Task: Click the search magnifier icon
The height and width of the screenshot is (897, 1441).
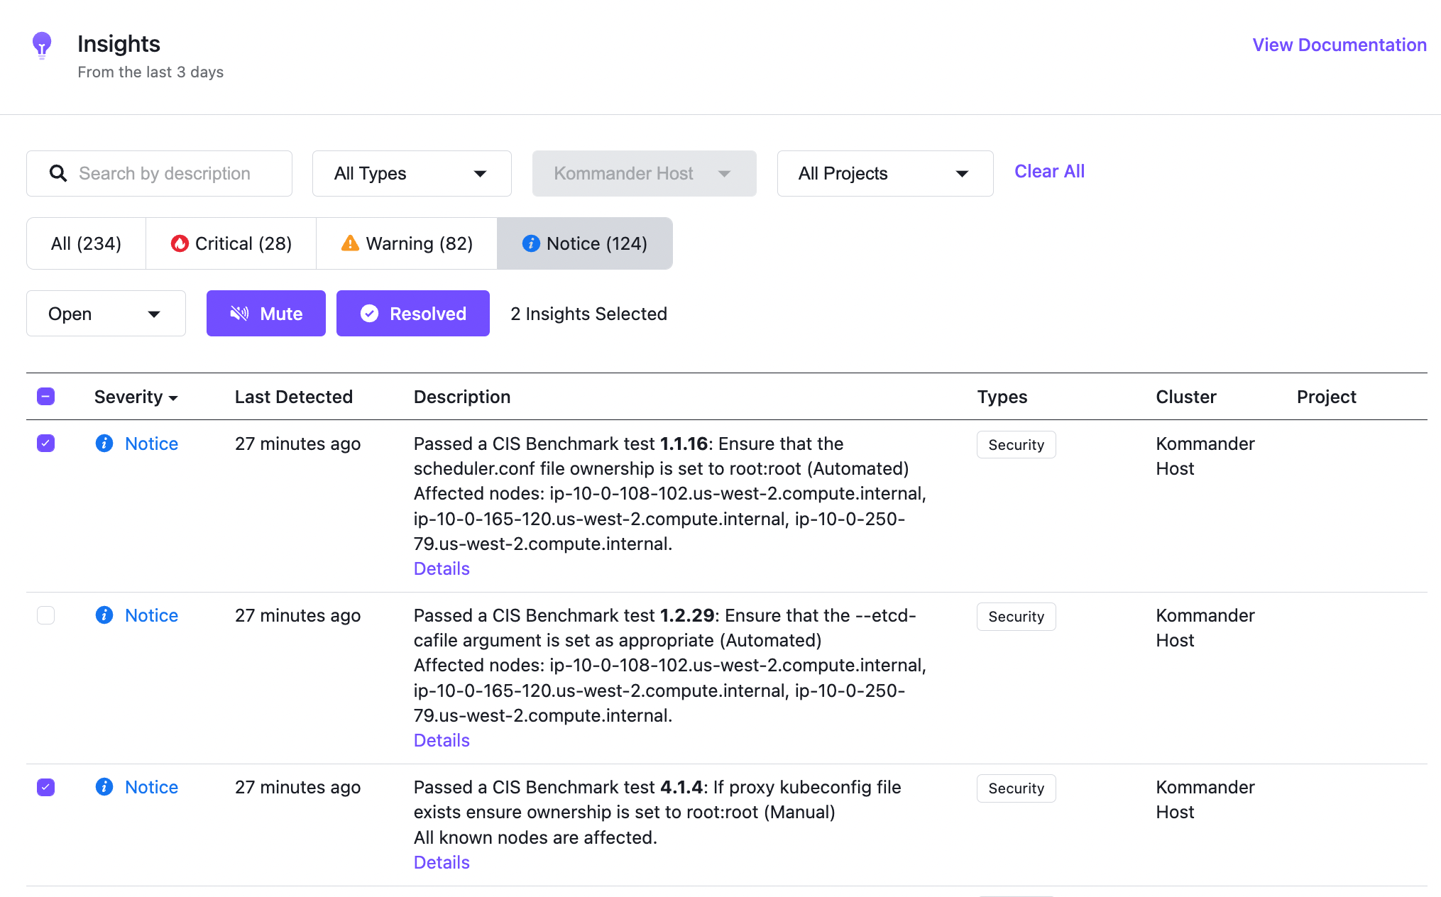Action: point(58,173)
